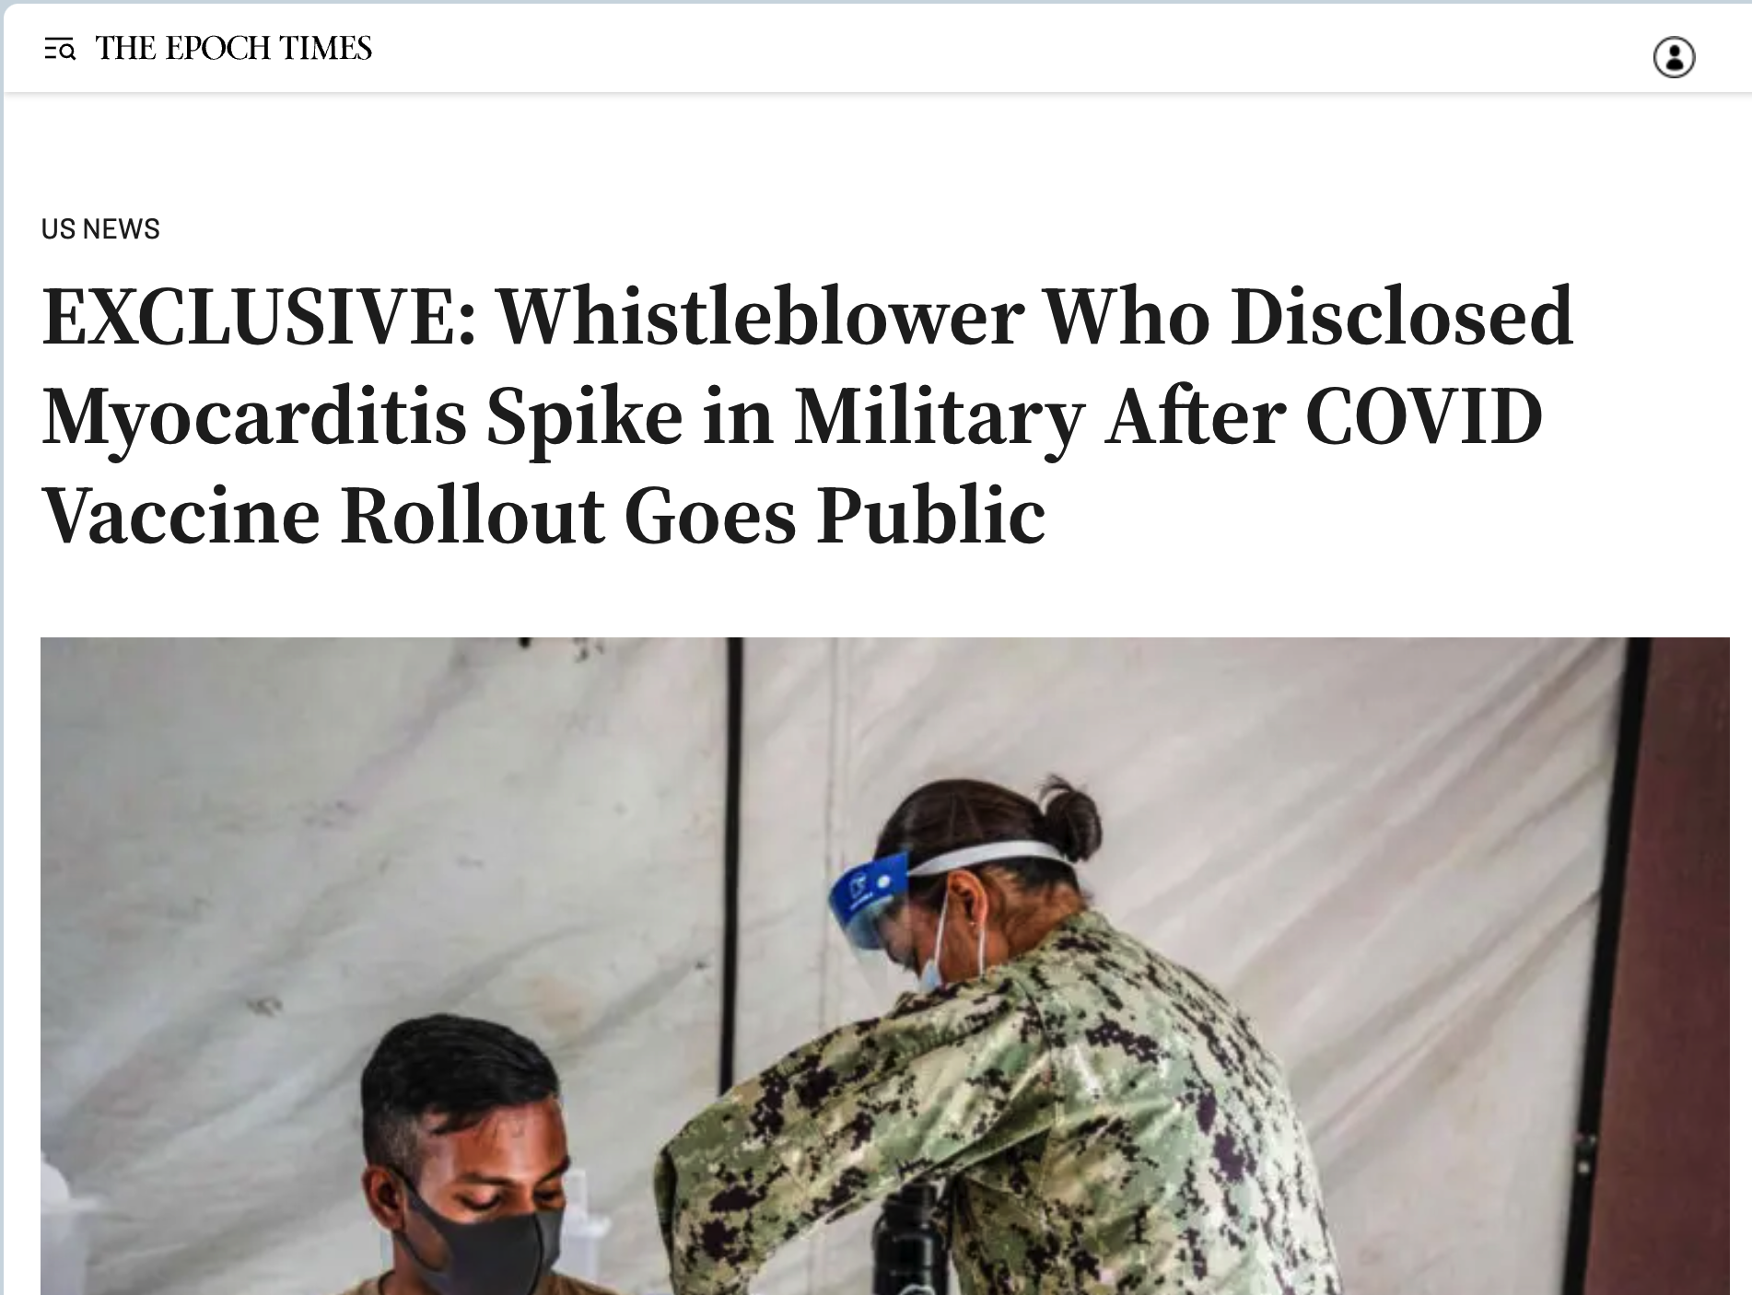1752x1295 pixels.
Task: Click the word Whistleblower in the headline
Action: tap(760, 317)
